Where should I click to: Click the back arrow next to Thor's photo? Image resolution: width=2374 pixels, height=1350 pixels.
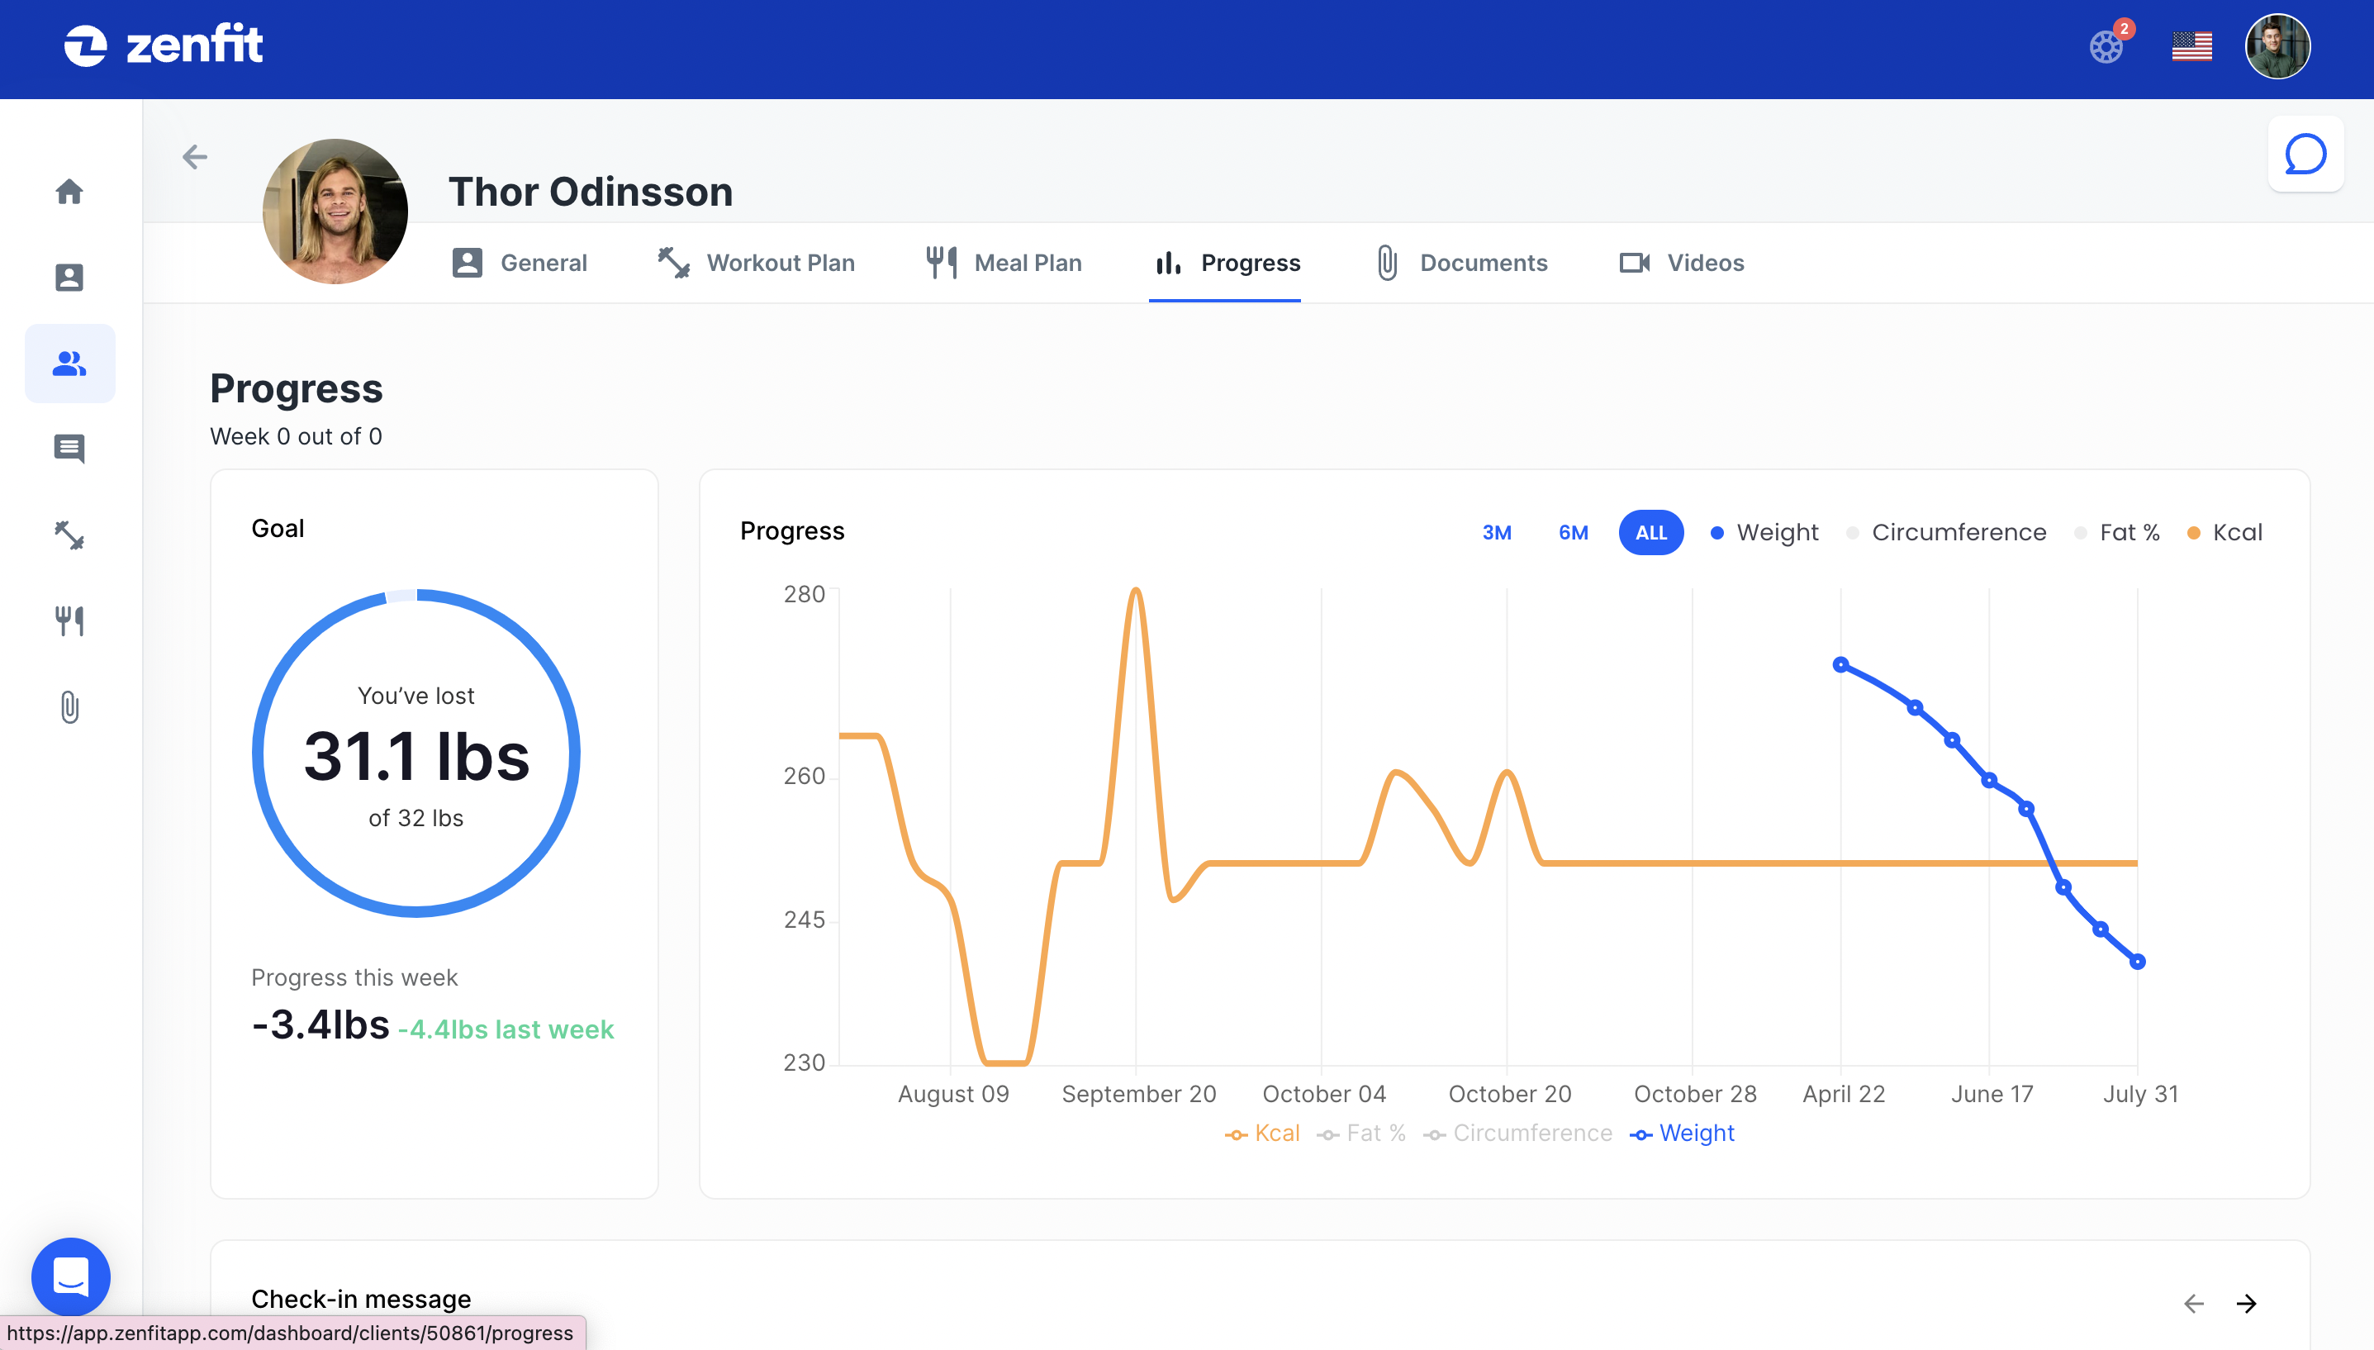[195, 157]
